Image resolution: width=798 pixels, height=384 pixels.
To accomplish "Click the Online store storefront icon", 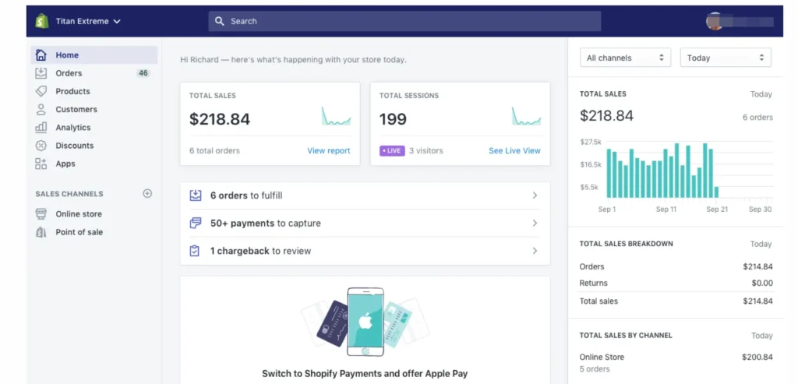I will pos(41,213).
